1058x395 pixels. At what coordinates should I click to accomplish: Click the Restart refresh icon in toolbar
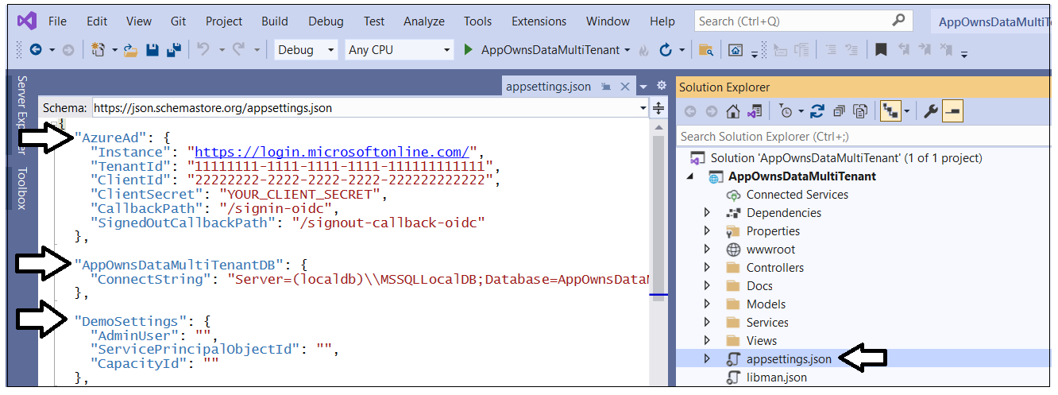click(x=666, y=50)
